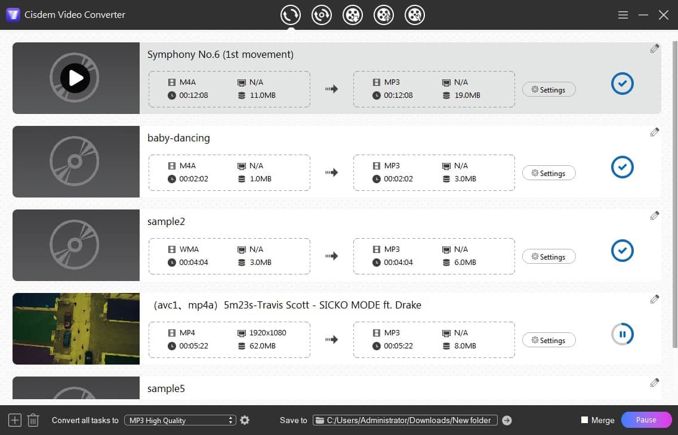Click the sample2 title text
This screenshot has height=435, width=678.
166,221
